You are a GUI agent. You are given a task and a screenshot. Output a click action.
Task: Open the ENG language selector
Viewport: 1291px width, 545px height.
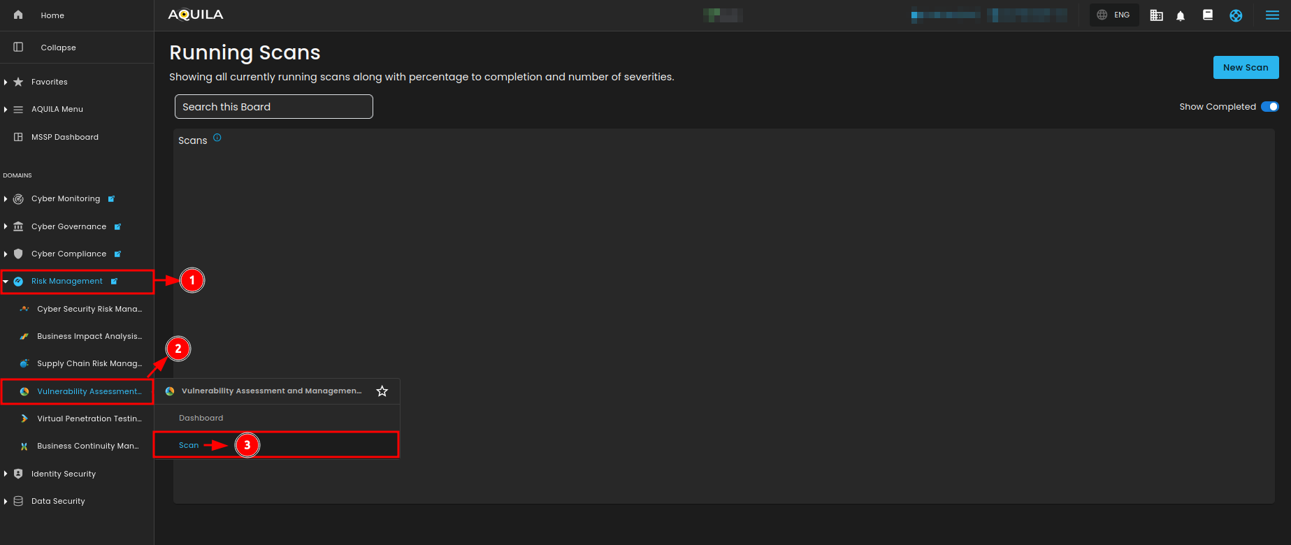tap(1113, 15)
